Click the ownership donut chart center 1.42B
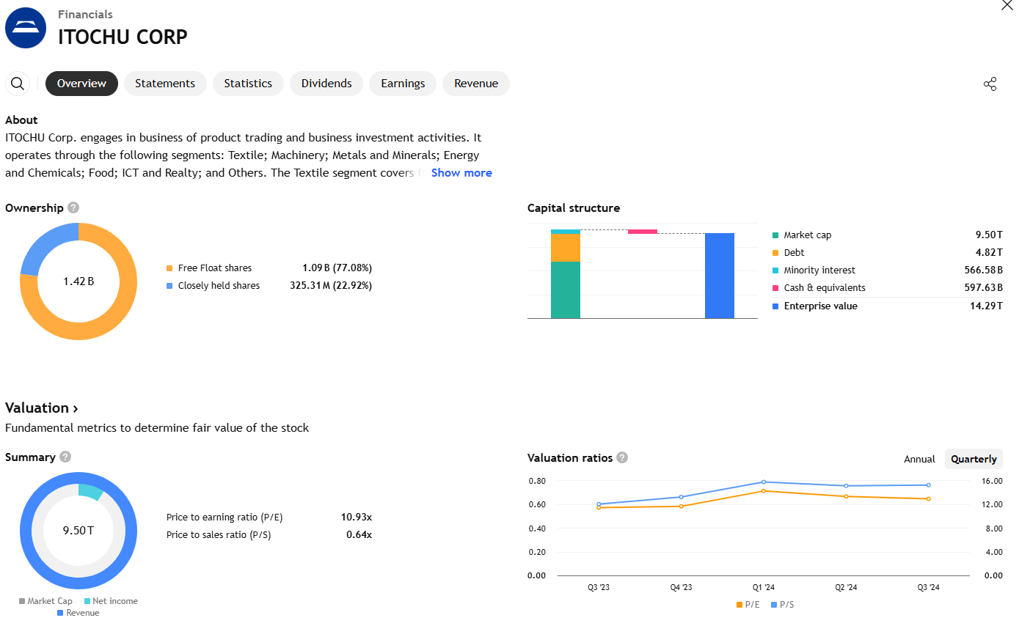The image size is (1019, 626). point(78,281)
